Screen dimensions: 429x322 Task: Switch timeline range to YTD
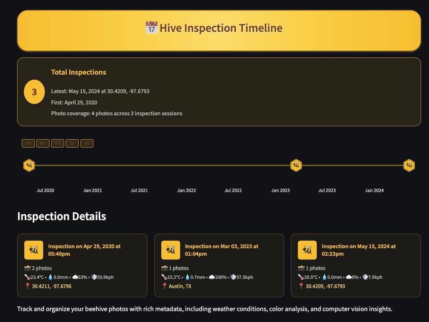pyautogui.click(x=57, y=143)
